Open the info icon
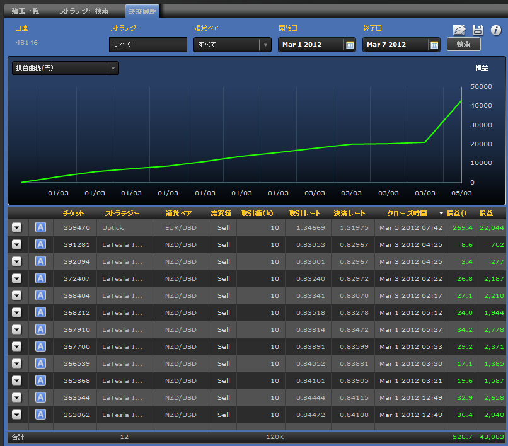 pyautogui.click(x=495, y=30)
